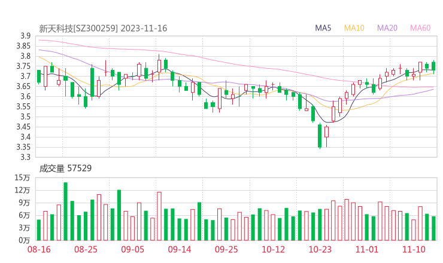The height and width of the screenshot is (263, 443).
Task: Click the 3.9 price axis label
Action: click(x=25, y=36)
